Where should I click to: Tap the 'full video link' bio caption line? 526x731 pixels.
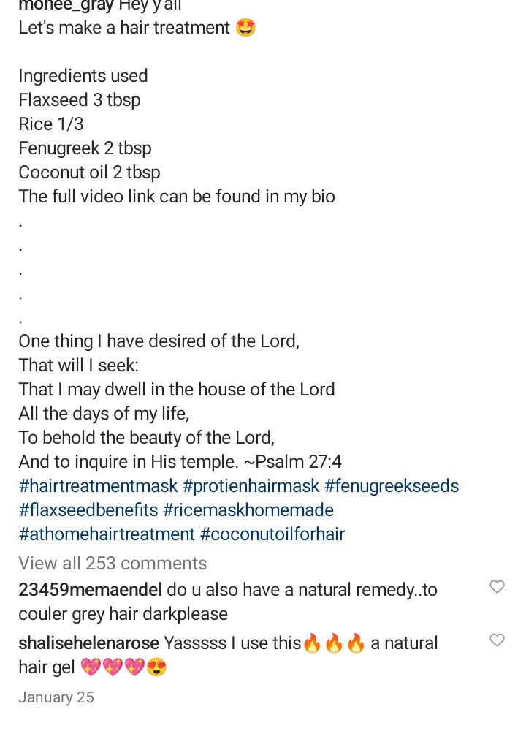(177, 197)
